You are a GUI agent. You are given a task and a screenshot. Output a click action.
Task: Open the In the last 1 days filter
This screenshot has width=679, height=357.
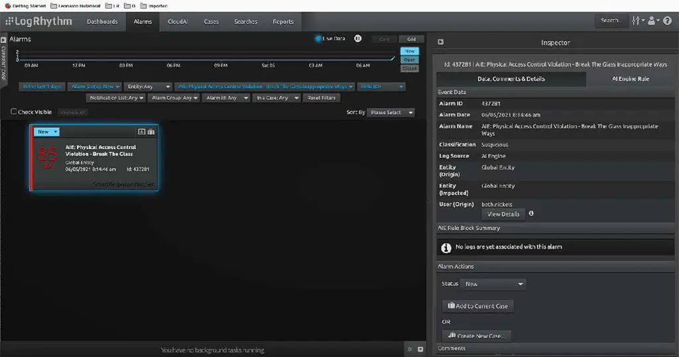(42, 87)
